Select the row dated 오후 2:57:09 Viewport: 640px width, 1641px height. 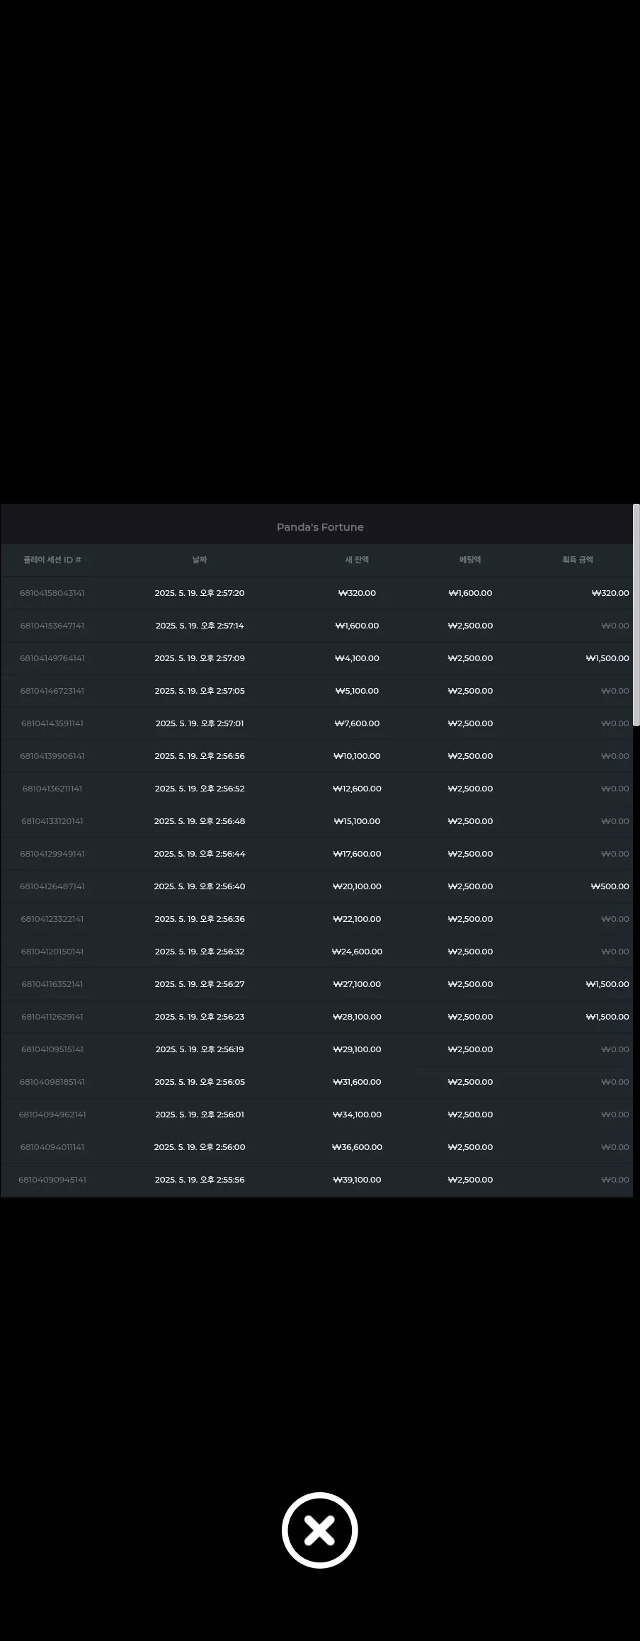pyautogui.click(x=316, y=658)
